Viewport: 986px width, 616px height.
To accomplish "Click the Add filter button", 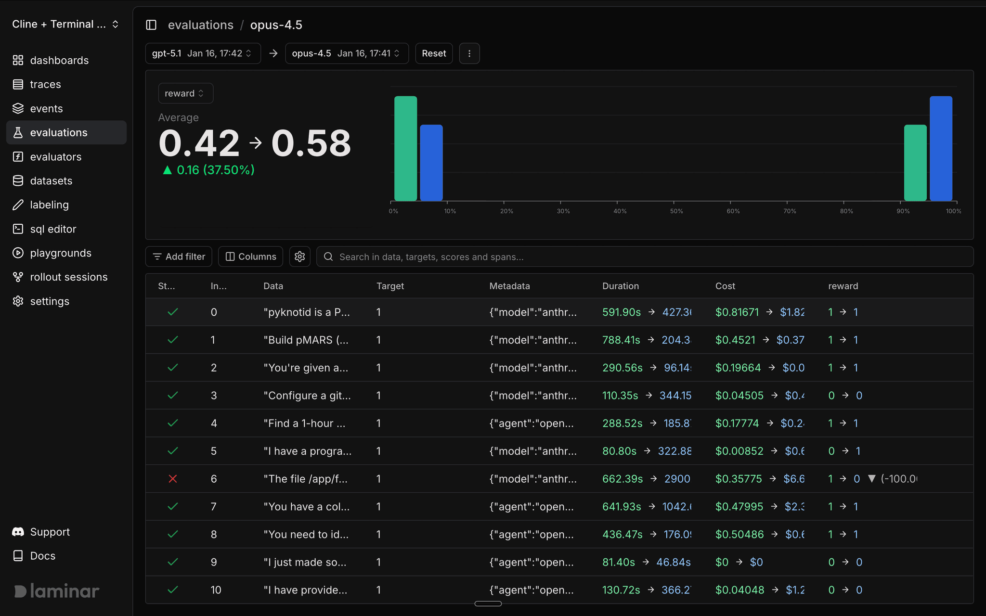I will [179, 257].
